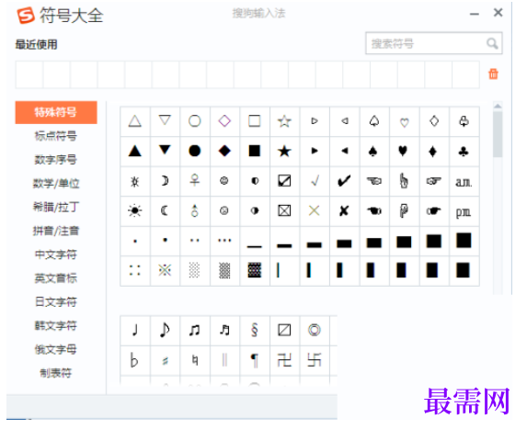
Task: Insert the thin check mark symbol
Action: point(315,181)
